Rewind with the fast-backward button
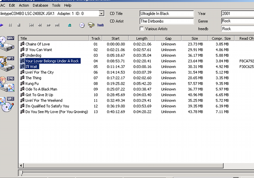The image size is (254, 178). click(x=40, y=25)
